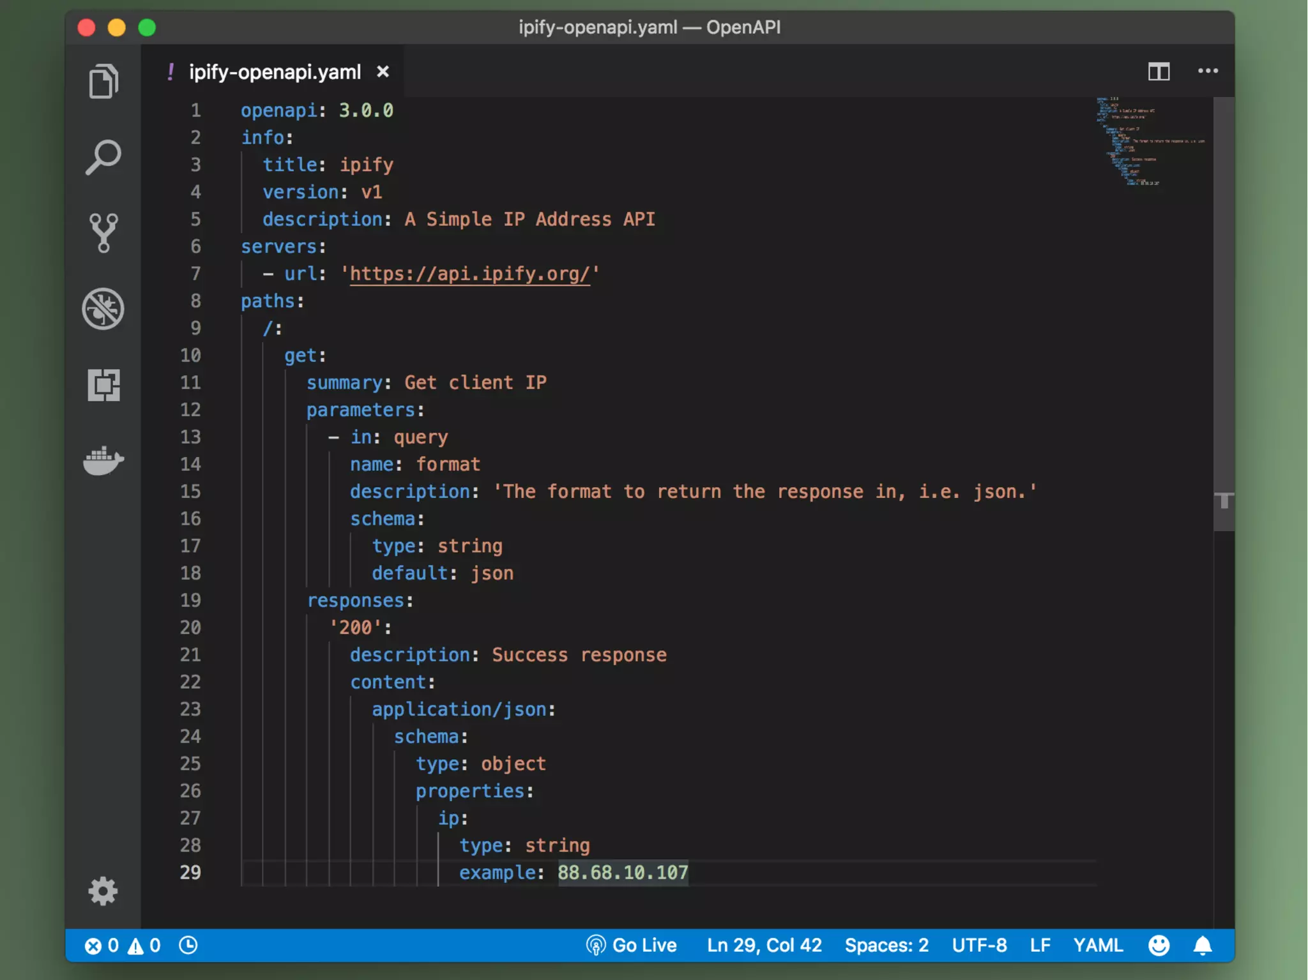
Task: Change YAML language mode
Action: tap(1098, 945)
